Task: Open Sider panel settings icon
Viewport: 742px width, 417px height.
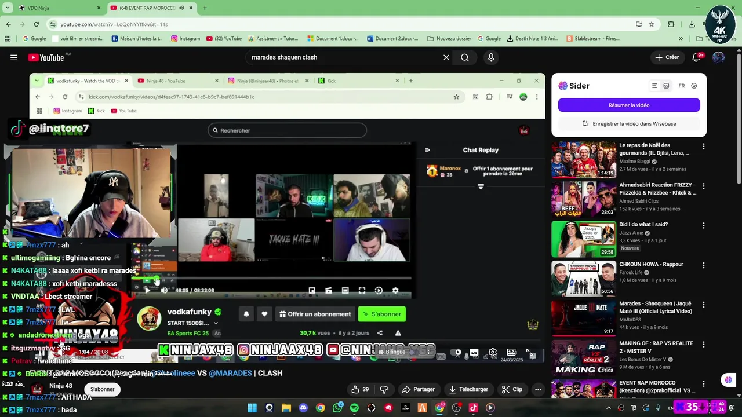Action: coord(694,86)
